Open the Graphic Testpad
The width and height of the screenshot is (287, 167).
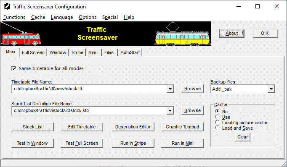tap(182, 127)
